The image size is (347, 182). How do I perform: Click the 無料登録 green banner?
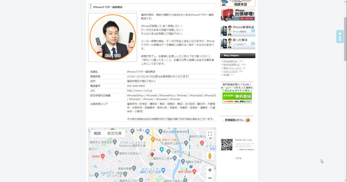pyautogui.click(x=237, y=98)
